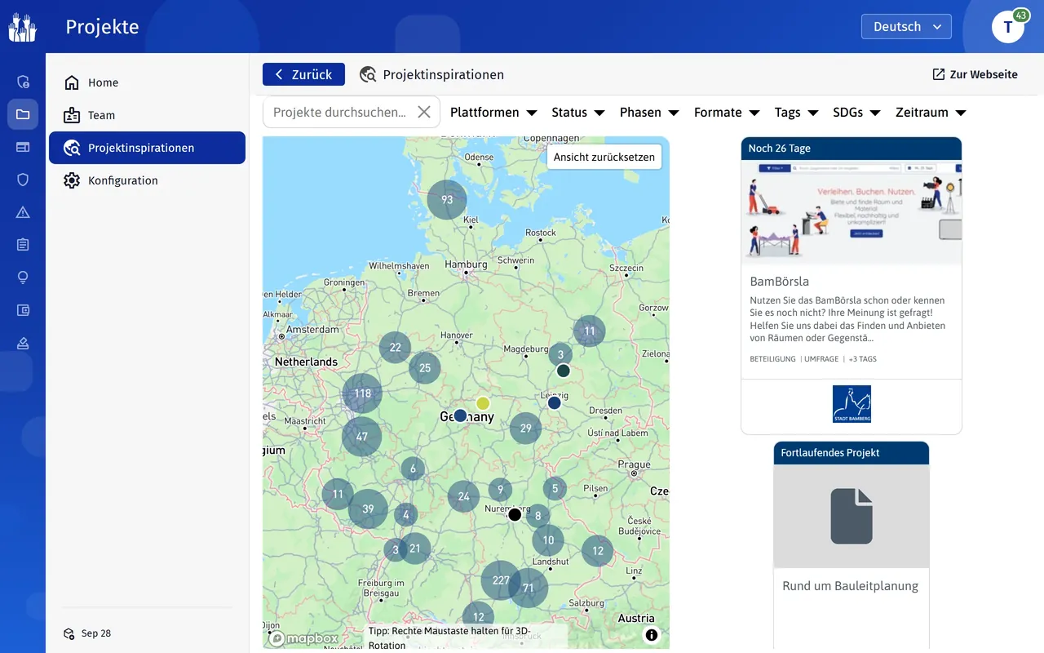Go to Home in the side menu
The image size is (1044, 653).
[147, 82]
